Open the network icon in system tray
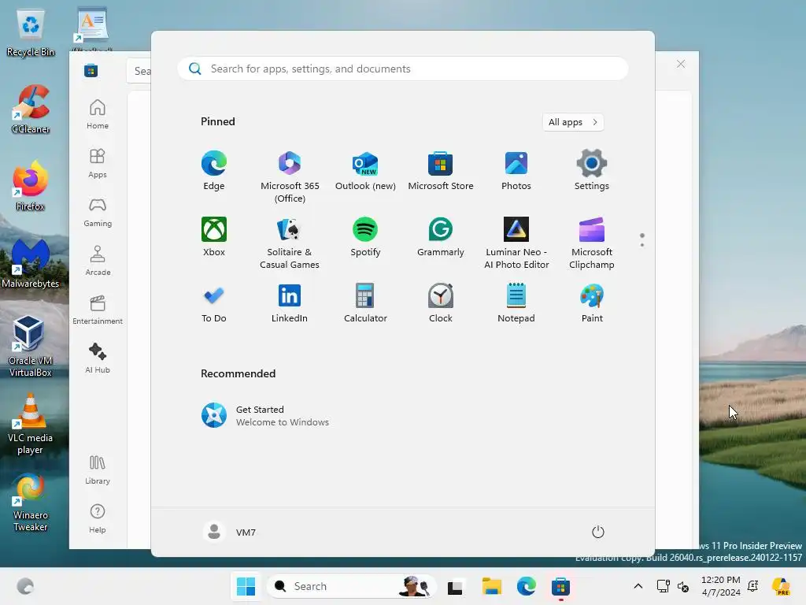806x605 pixels. [x=663, y=586]
